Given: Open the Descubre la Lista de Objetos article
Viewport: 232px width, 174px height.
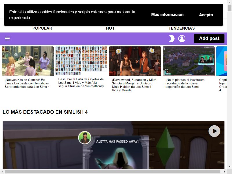Looking at the screenshot, I should pos(81,83).
